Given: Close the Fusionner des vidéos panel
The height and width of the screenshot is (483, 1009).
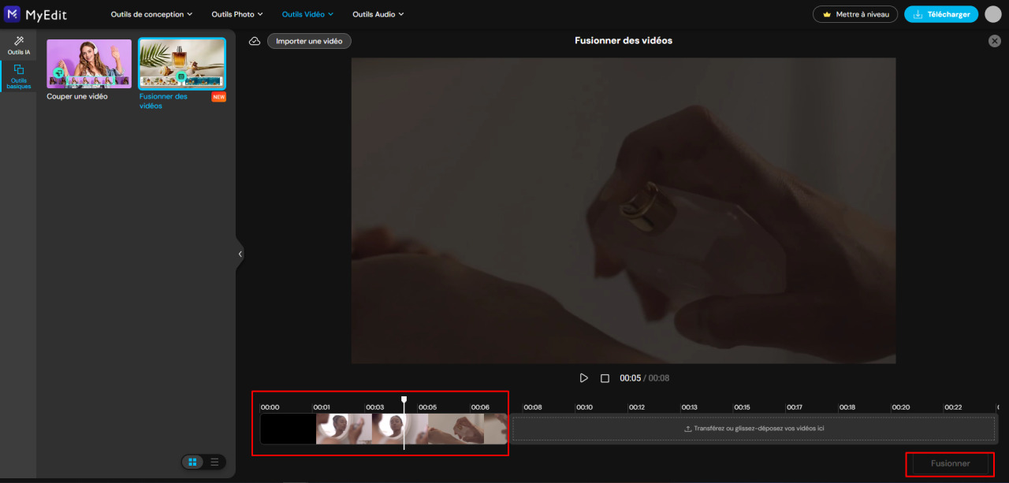Looking at the screenshot, I should (x=995, y=41).
